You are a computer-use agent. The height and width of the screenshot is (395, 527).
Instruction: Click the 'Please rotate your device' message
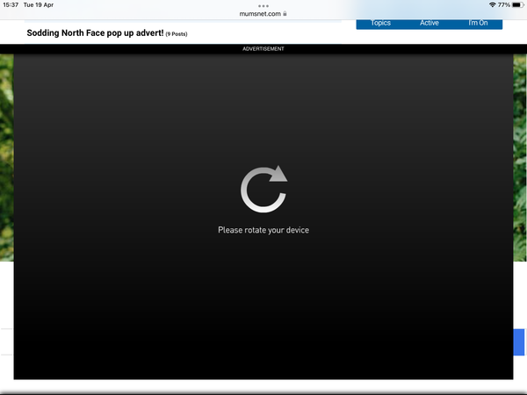pyautogui.click(x=263, y=230)
